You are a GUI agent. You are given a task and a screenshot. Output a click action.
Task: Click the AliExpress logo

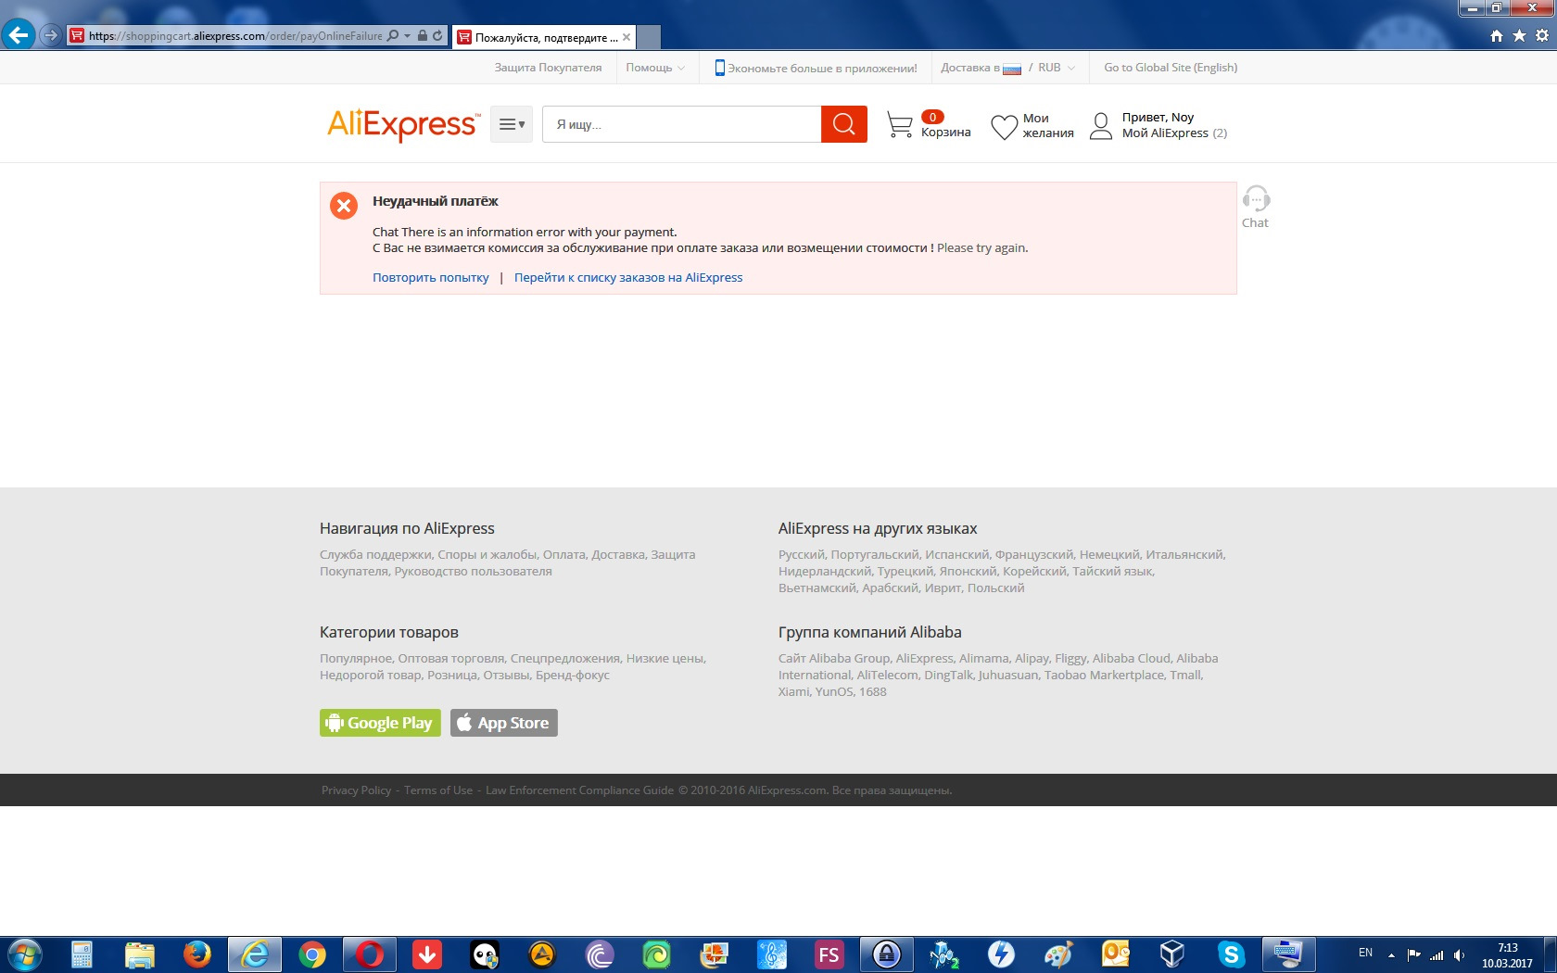(403, 124)
